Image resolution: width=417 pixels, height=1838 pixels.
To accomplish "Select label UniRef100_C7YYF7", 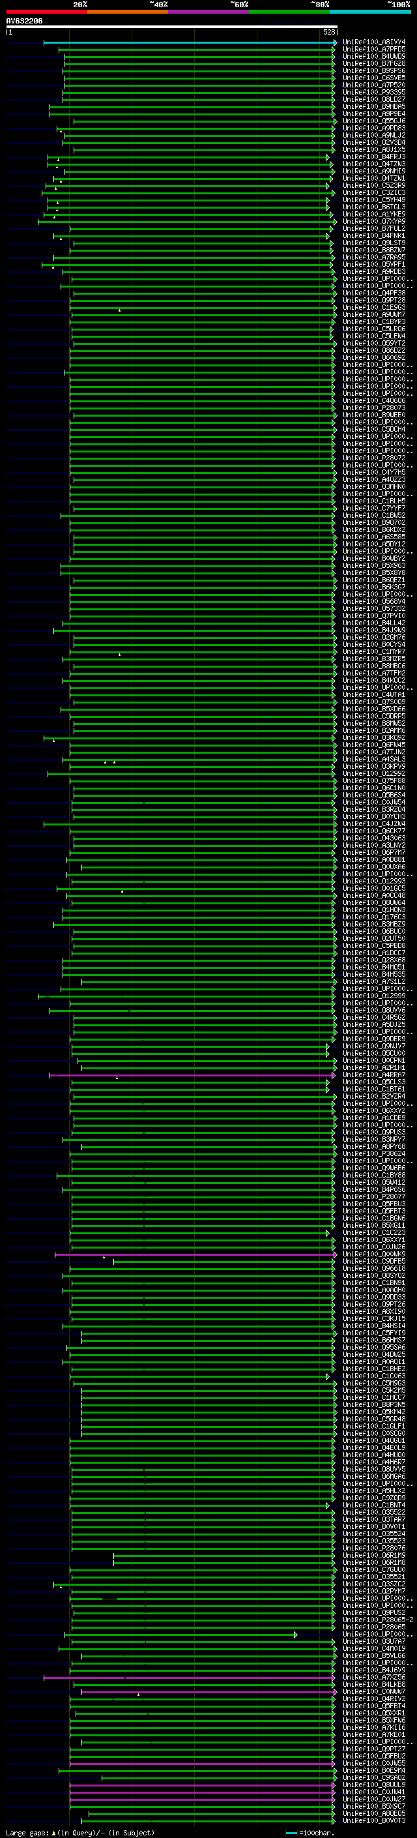I will pyautogui.click(x=374, y=508).
